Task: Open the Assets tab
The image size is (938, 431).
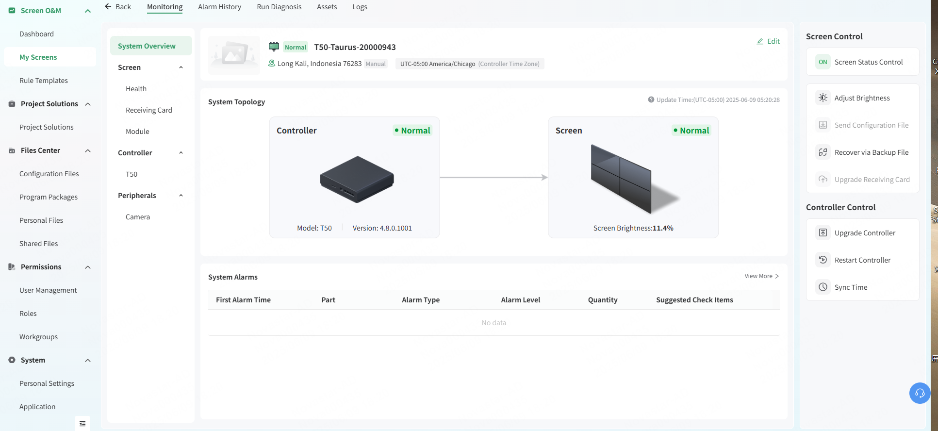Action: click(327, 7)
